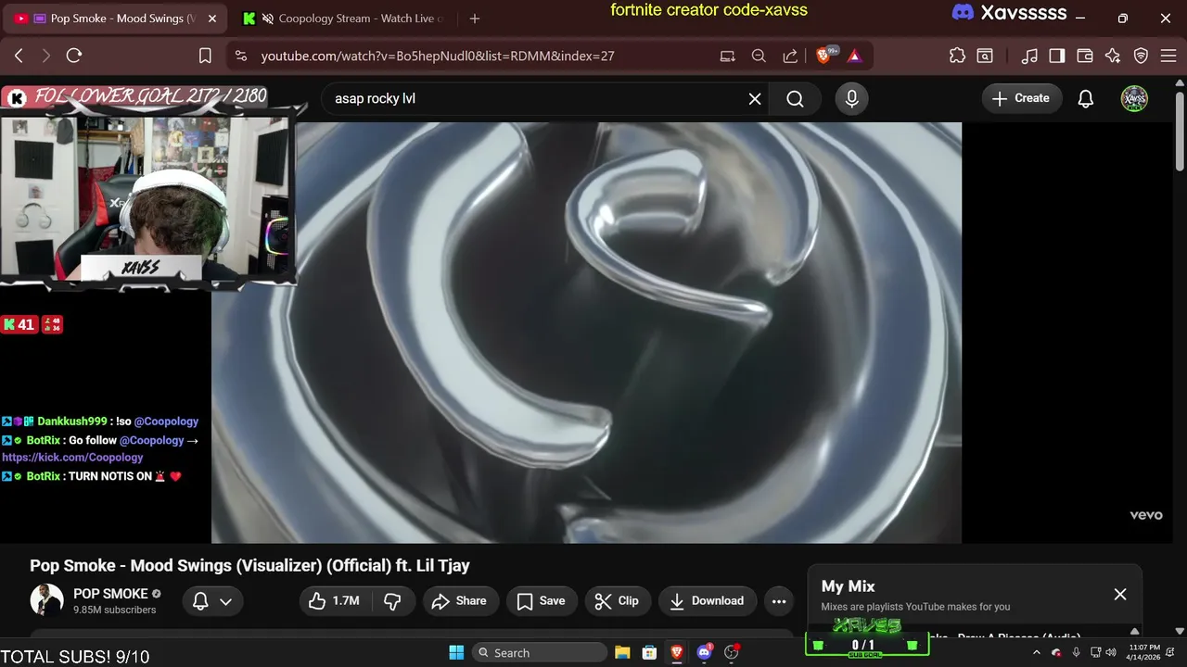The width and height of the screenshot is (1187, 667).
Task: Open the media control music note icon
Action: (1029, 56)
